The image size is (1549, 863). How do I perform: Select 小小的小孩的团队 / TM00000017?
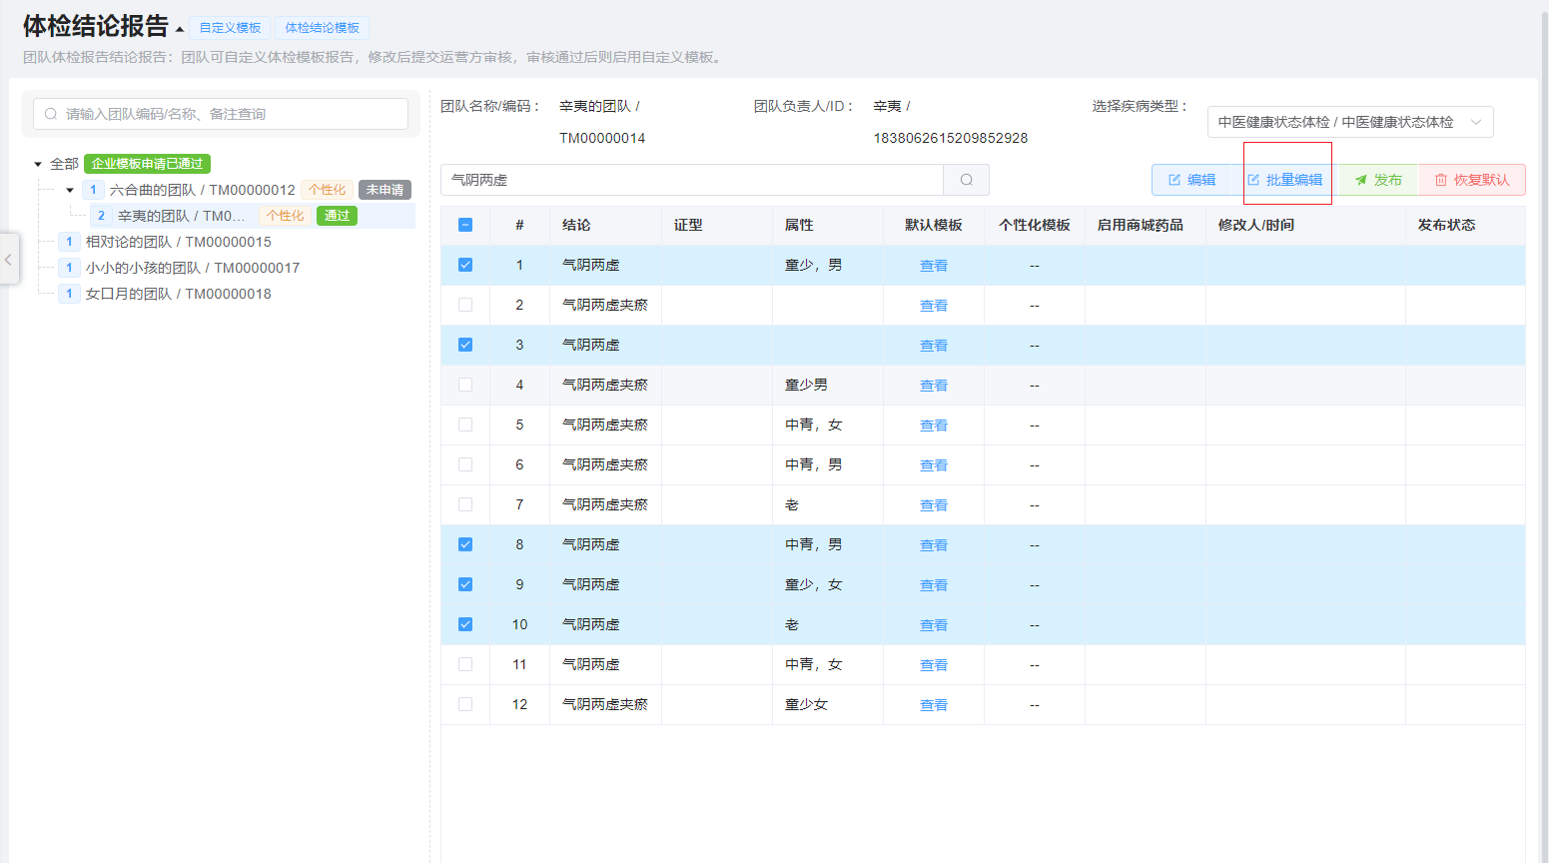tap(193, 268)
